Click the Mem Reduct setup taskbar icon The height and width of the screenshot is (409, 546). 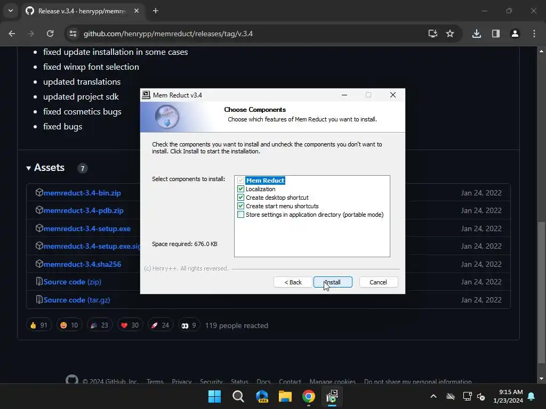click(332, 396)
